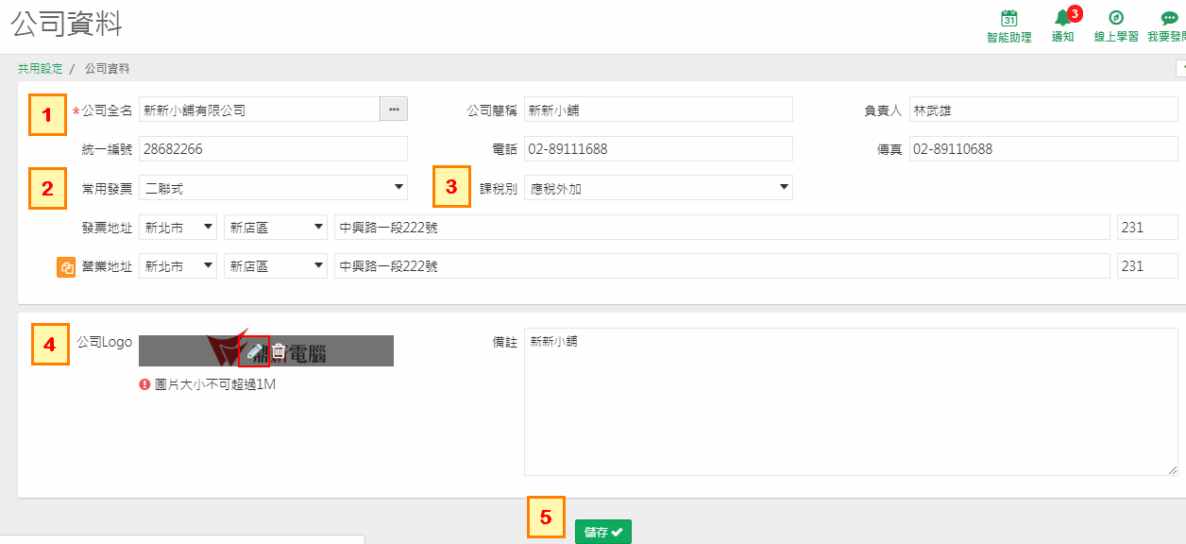The width and height of the screenshot is (1186, 544).
Task: Click the 公司Logo label
Action: pos(104,342)
